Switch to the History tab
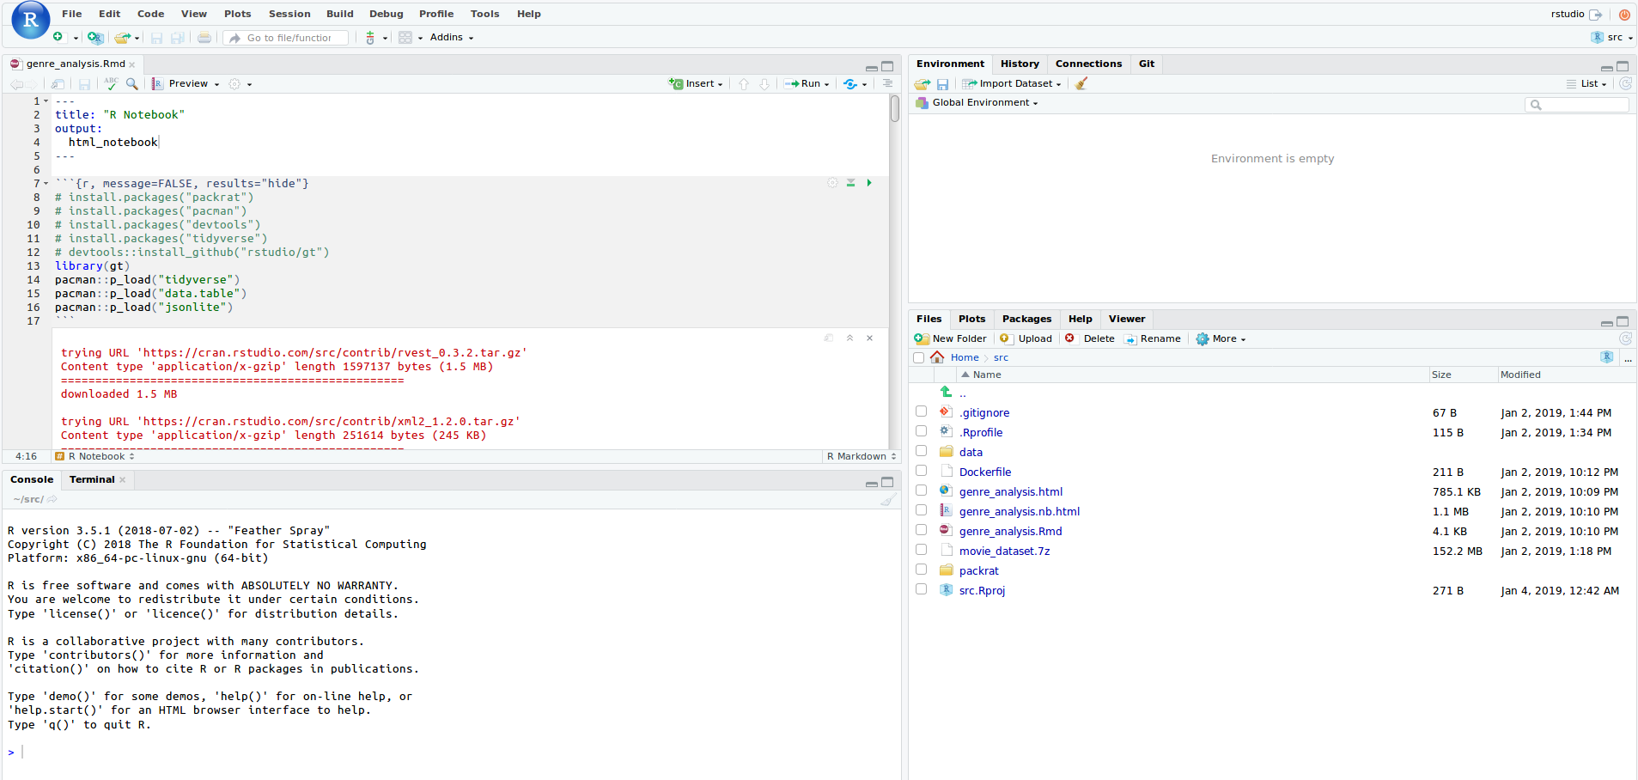 (x=1020, y=64)
